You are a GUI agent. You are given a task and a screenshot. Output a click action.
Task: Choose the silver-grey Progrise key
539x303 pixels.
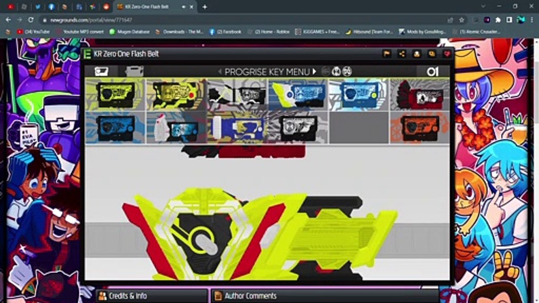point(298,128)
